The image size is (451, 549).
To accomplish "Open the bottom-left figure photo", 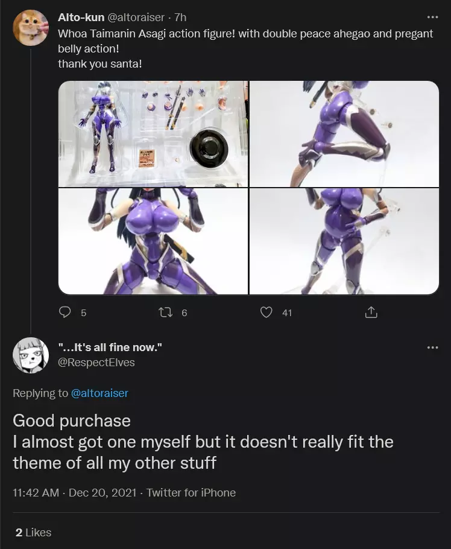I will (153, 241).
